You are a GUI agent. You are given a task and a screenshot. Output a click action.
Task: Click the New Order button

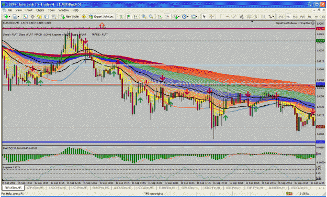click(70, 16)
